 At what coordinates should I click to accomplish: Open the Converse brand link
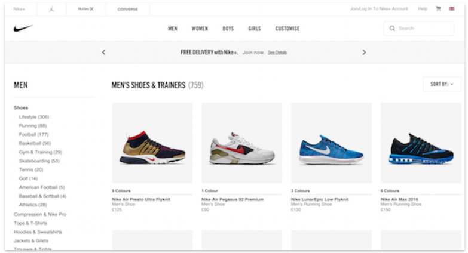coord(128,9)
